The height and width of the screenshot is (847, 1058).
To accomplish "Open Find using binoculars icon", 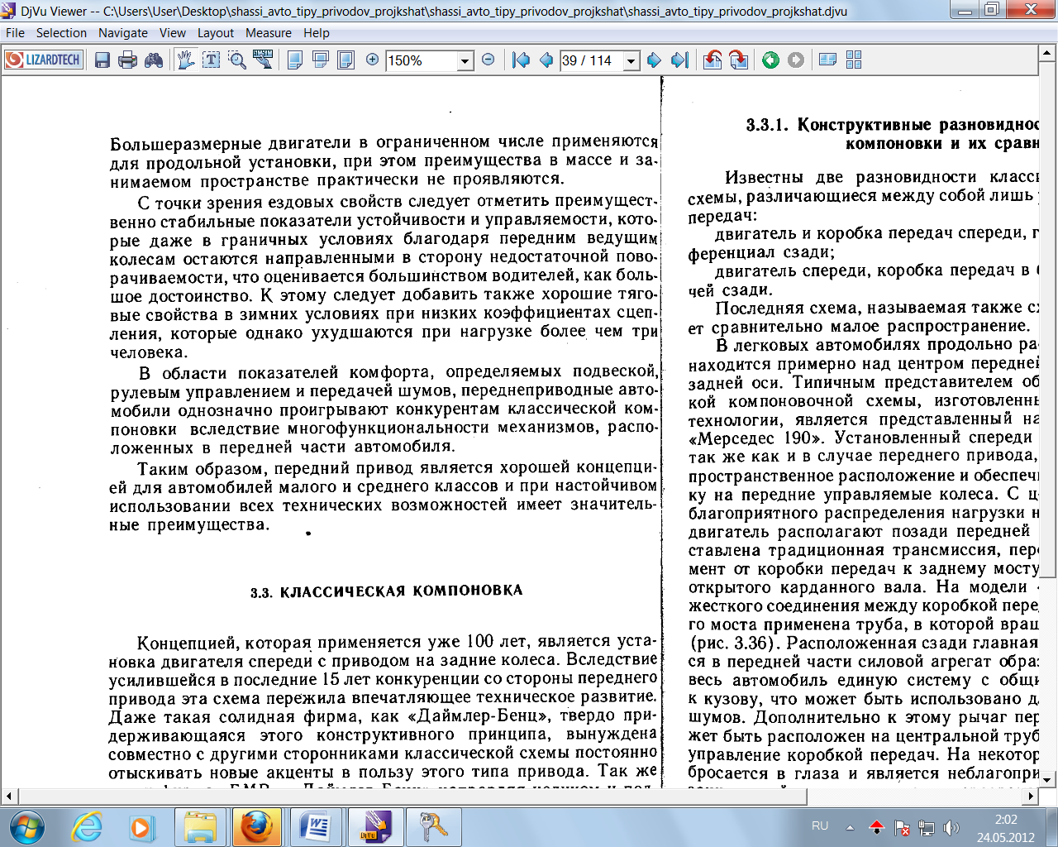I will (154, 60).
